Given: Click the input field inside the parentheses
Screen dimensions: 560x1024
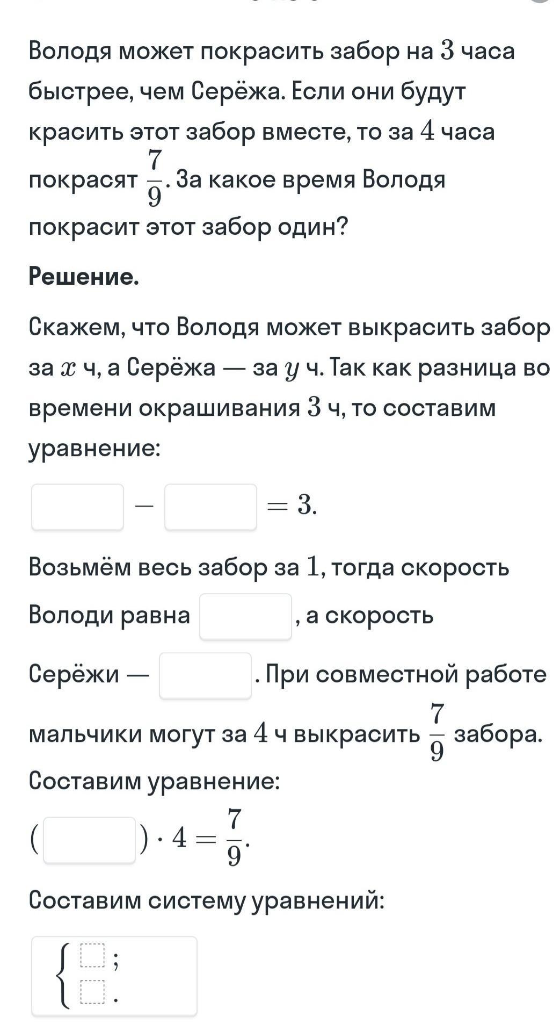Looking at the screenshot, I should point(89,839).
